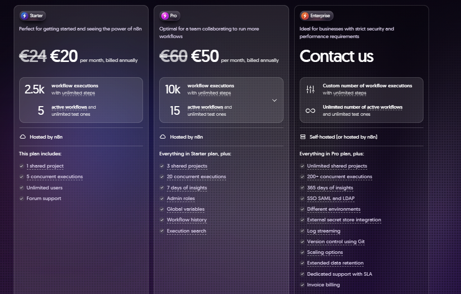The height and width of the screenshot is (294, 461).
Task: Click the checkmark beside Admin roles
Action: (162, 199)
